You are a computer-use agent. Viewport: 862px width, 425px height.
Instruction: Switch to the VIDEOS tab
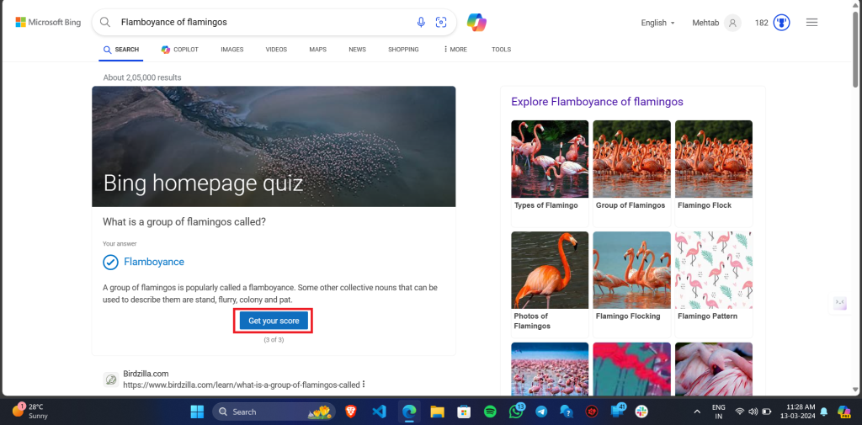(276, 50)
